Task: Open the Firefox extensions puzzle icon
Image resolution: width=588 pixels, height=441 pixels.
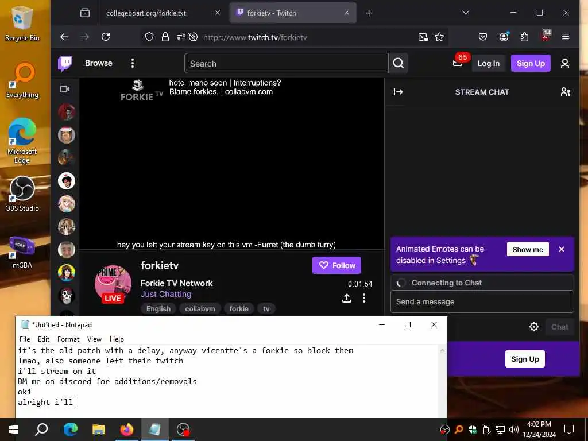Action: click(x=524, y=37)
